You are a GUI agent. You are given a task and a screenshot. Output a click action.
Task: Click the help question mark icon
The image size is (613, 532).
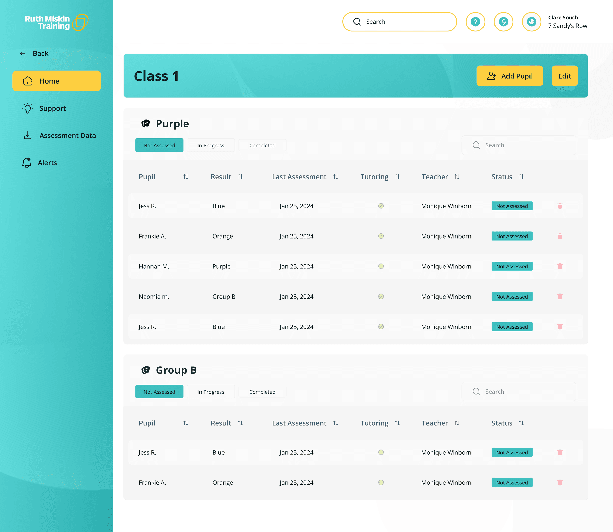(475, 22)
